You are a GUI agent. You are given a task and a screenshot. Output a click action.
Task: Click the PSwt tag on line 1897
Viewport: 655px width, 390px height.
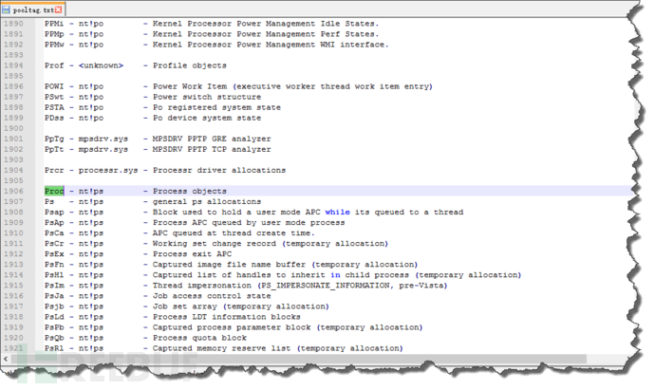tap(54, 97)
